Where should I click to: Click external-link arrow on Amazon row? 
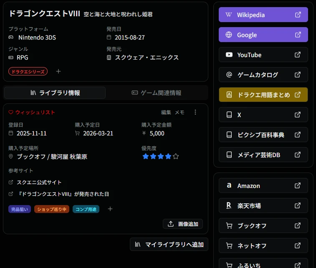point(298,185)
